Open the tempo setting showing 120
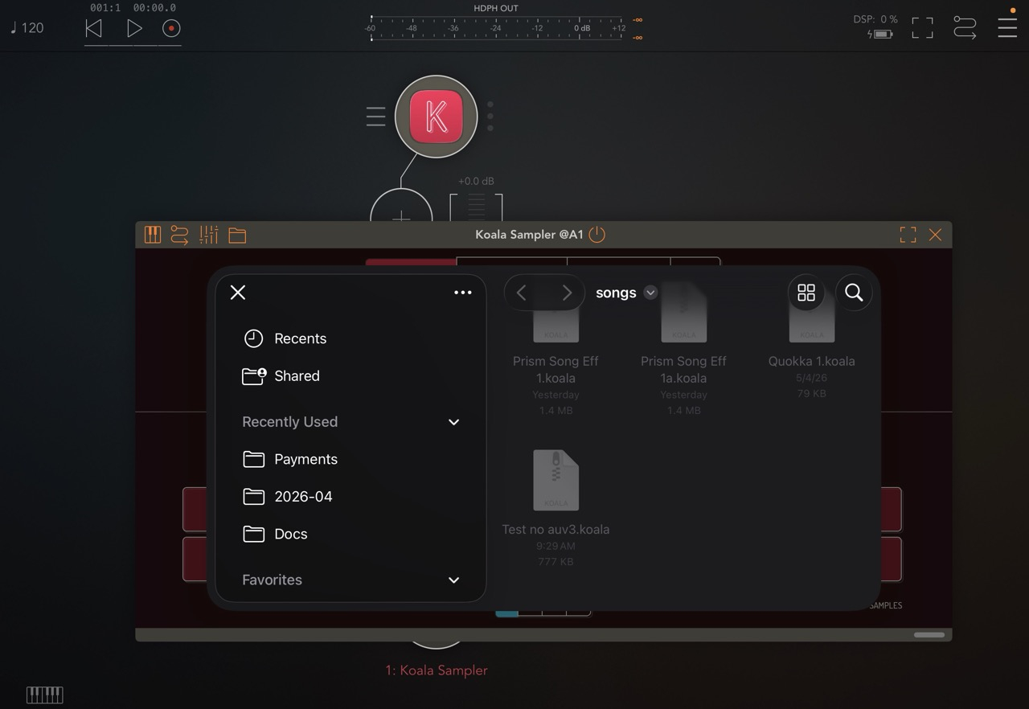 click(27, 28)
